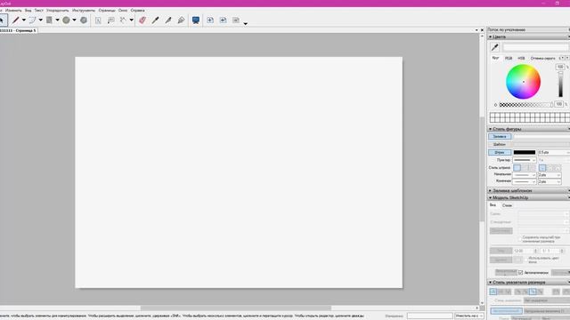570x320 pixels.
Task: Open toolbar overflow options arrow
Action: 246,24
